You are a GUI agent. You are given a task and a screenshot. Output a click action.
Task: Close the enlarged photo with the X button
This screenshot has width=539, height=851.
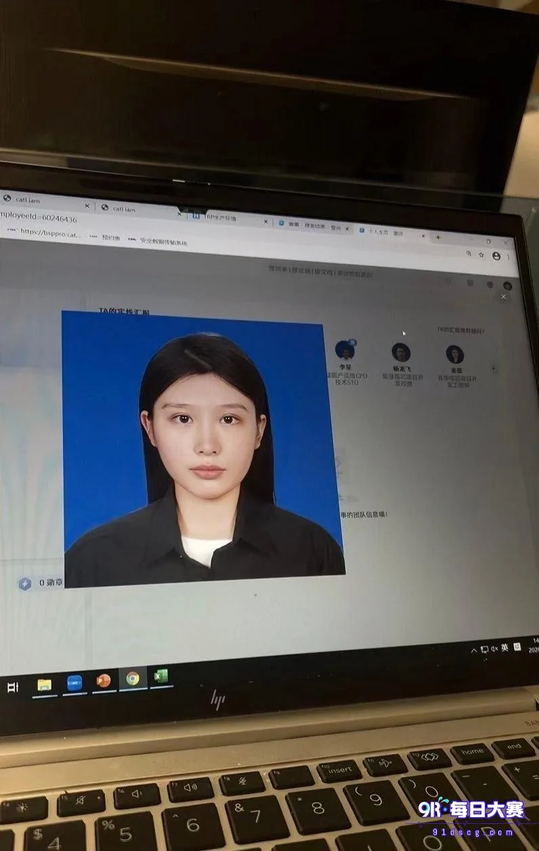coord(503,297)
